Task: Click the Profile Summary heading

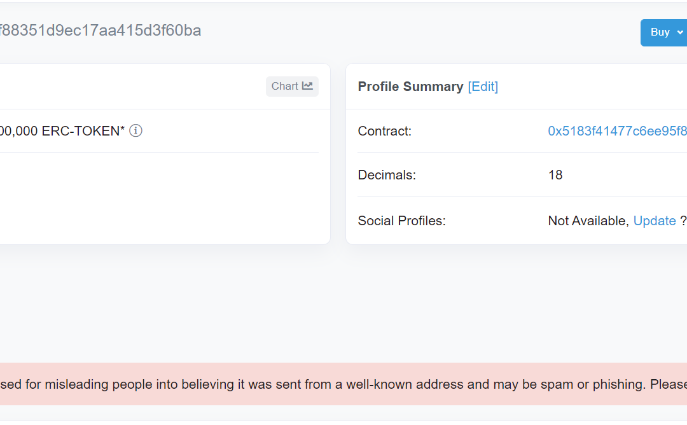Action: [410, 87]
